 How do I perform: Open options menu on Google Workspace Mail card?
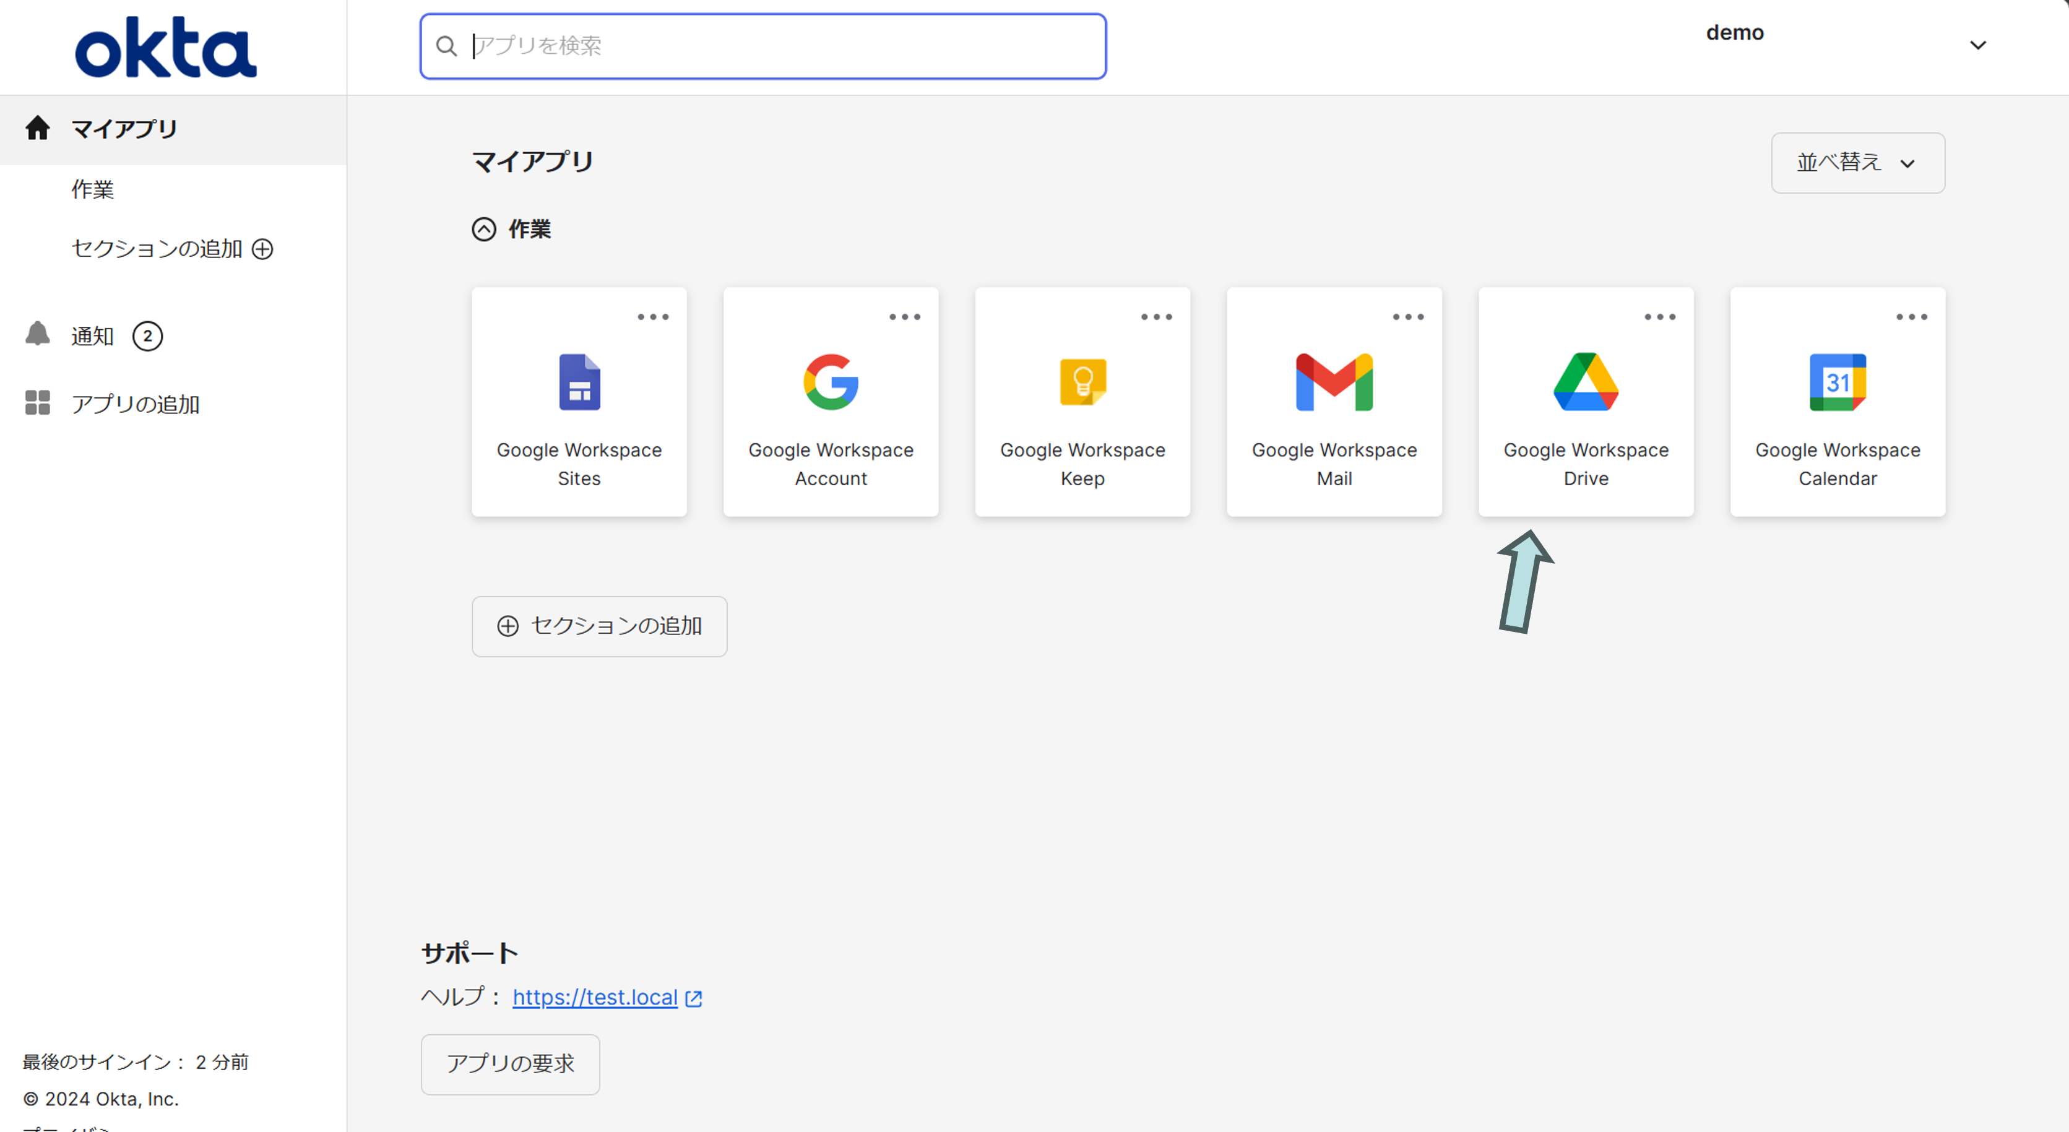[1408, 318]
